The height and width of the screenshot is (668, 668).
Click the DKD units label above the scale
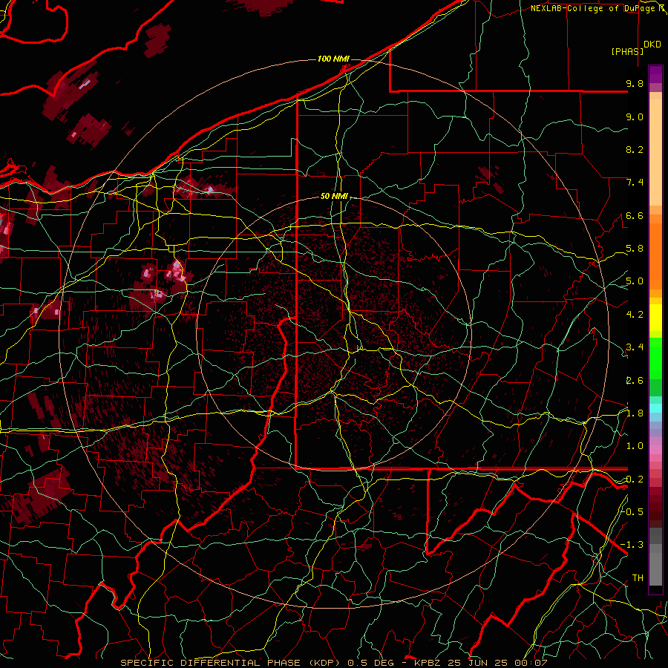[x=652, y=45]
